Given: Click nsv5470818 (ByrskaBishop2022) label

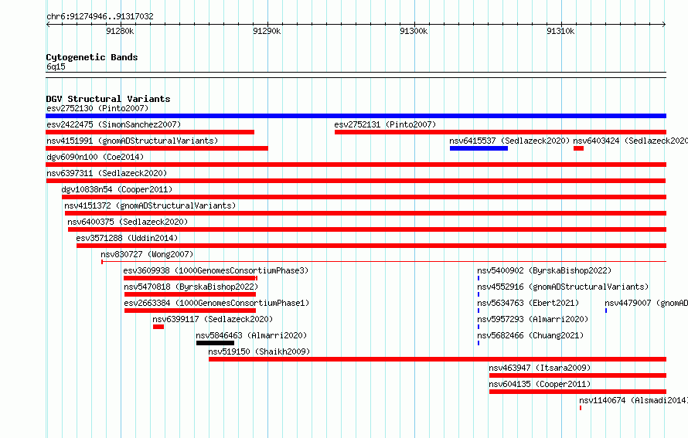Looking at the screenshot, I should 191,287.
